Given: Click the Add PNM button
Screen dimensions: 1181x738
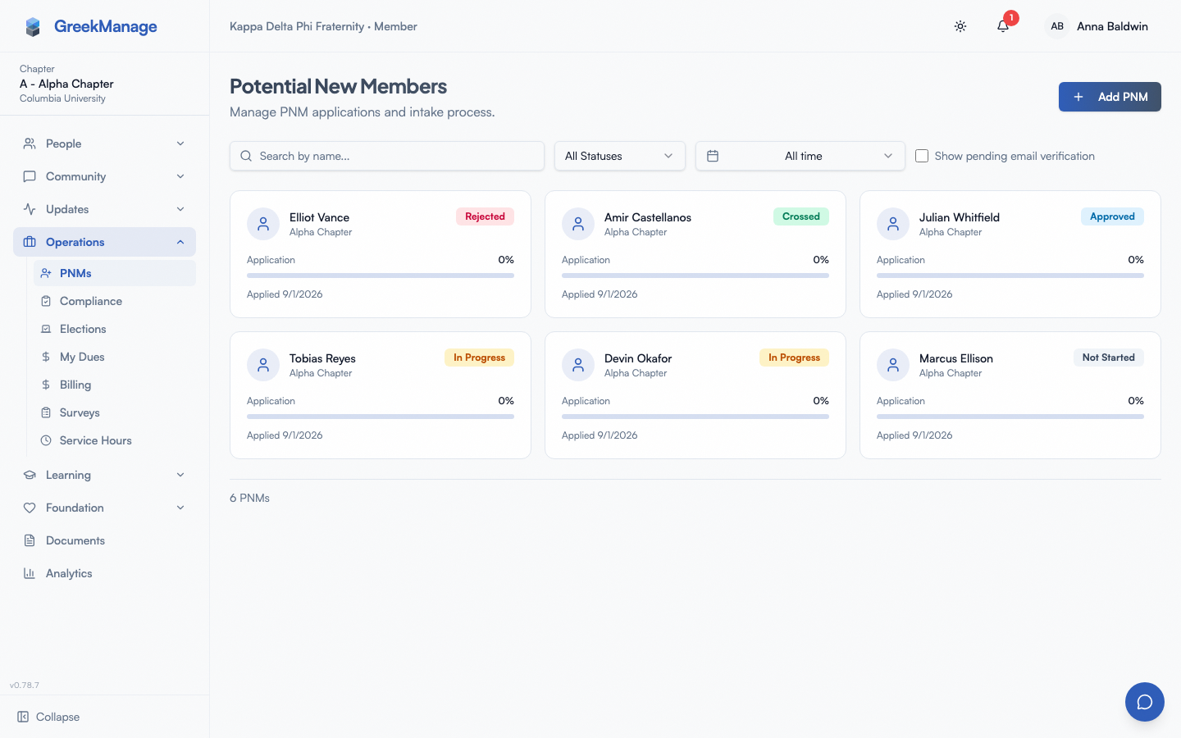Looking at the screenshot, I should click(x=1110, y=97).
